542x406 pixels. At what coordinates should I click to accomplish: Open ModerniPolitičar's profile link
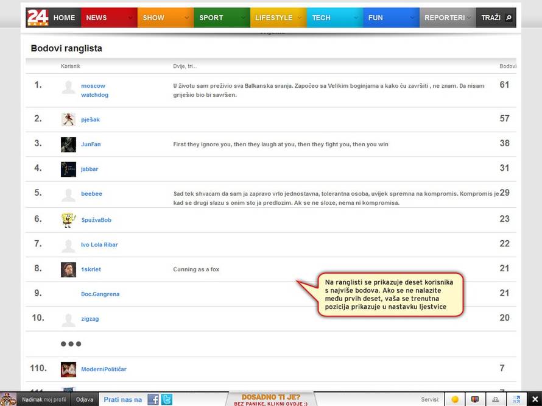click(x=104, y=369)
